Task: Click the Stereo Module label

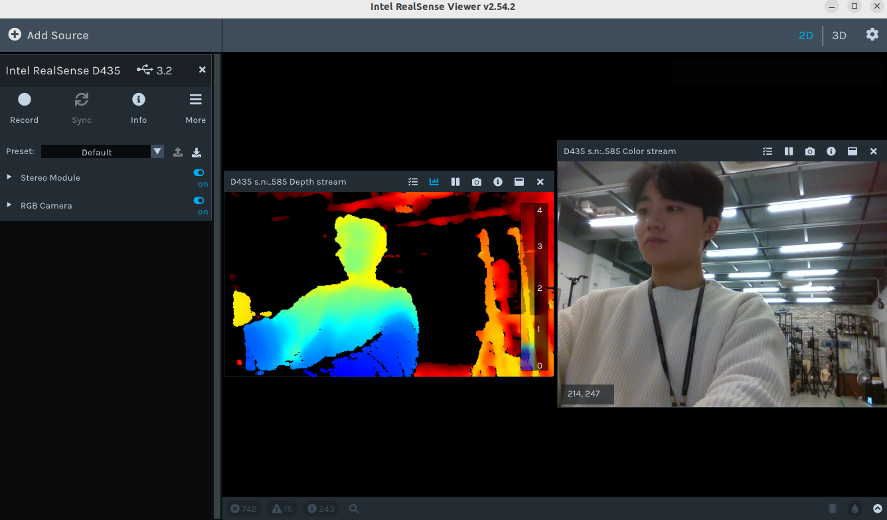Action: 50,177
